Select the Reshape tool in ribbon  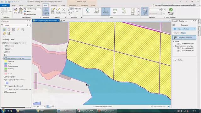106,11
